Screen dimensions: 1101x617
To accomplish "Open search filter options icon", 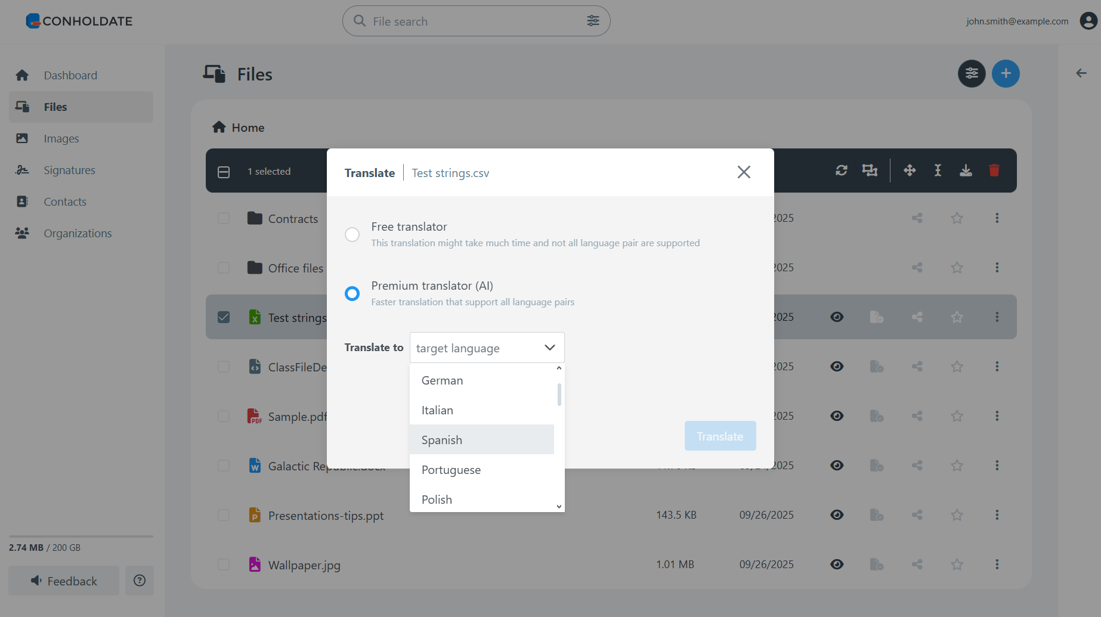I will coord(593,21).
